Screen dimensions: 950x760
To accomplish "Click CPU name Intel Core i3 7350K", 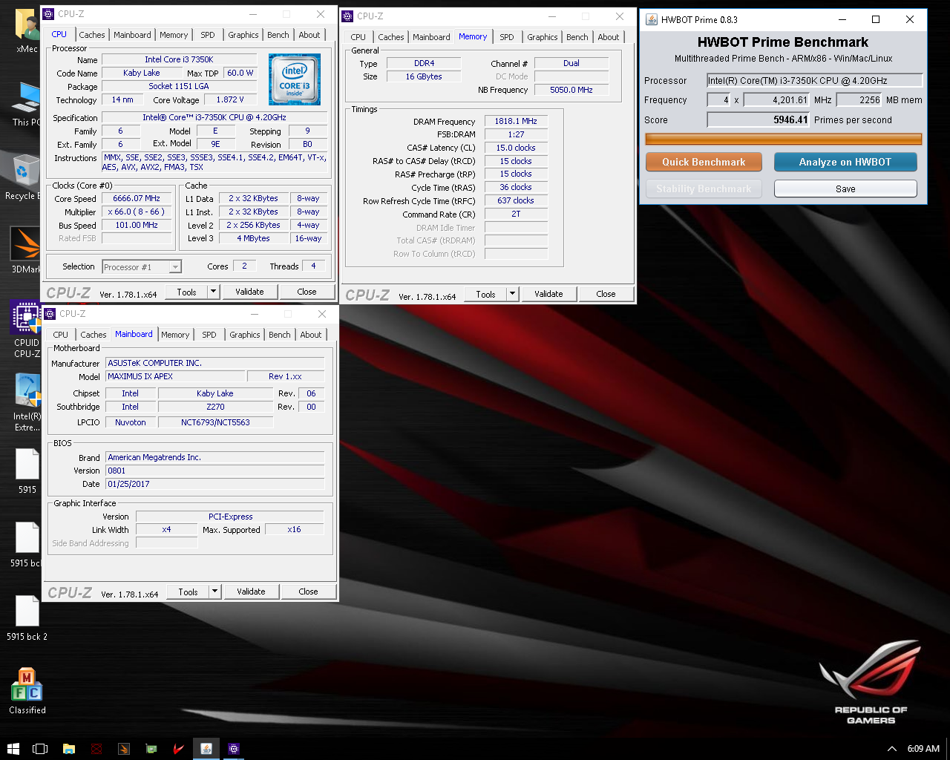I will point(179,59).
